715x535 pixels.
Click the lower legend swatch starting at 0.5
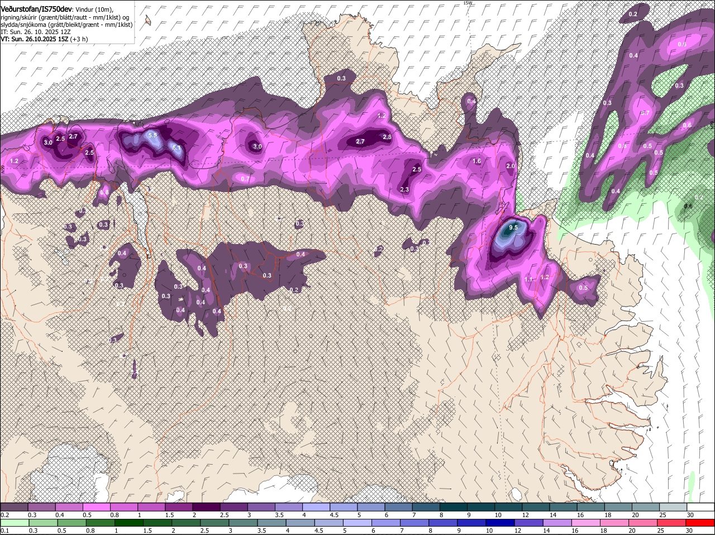(73, 523)
